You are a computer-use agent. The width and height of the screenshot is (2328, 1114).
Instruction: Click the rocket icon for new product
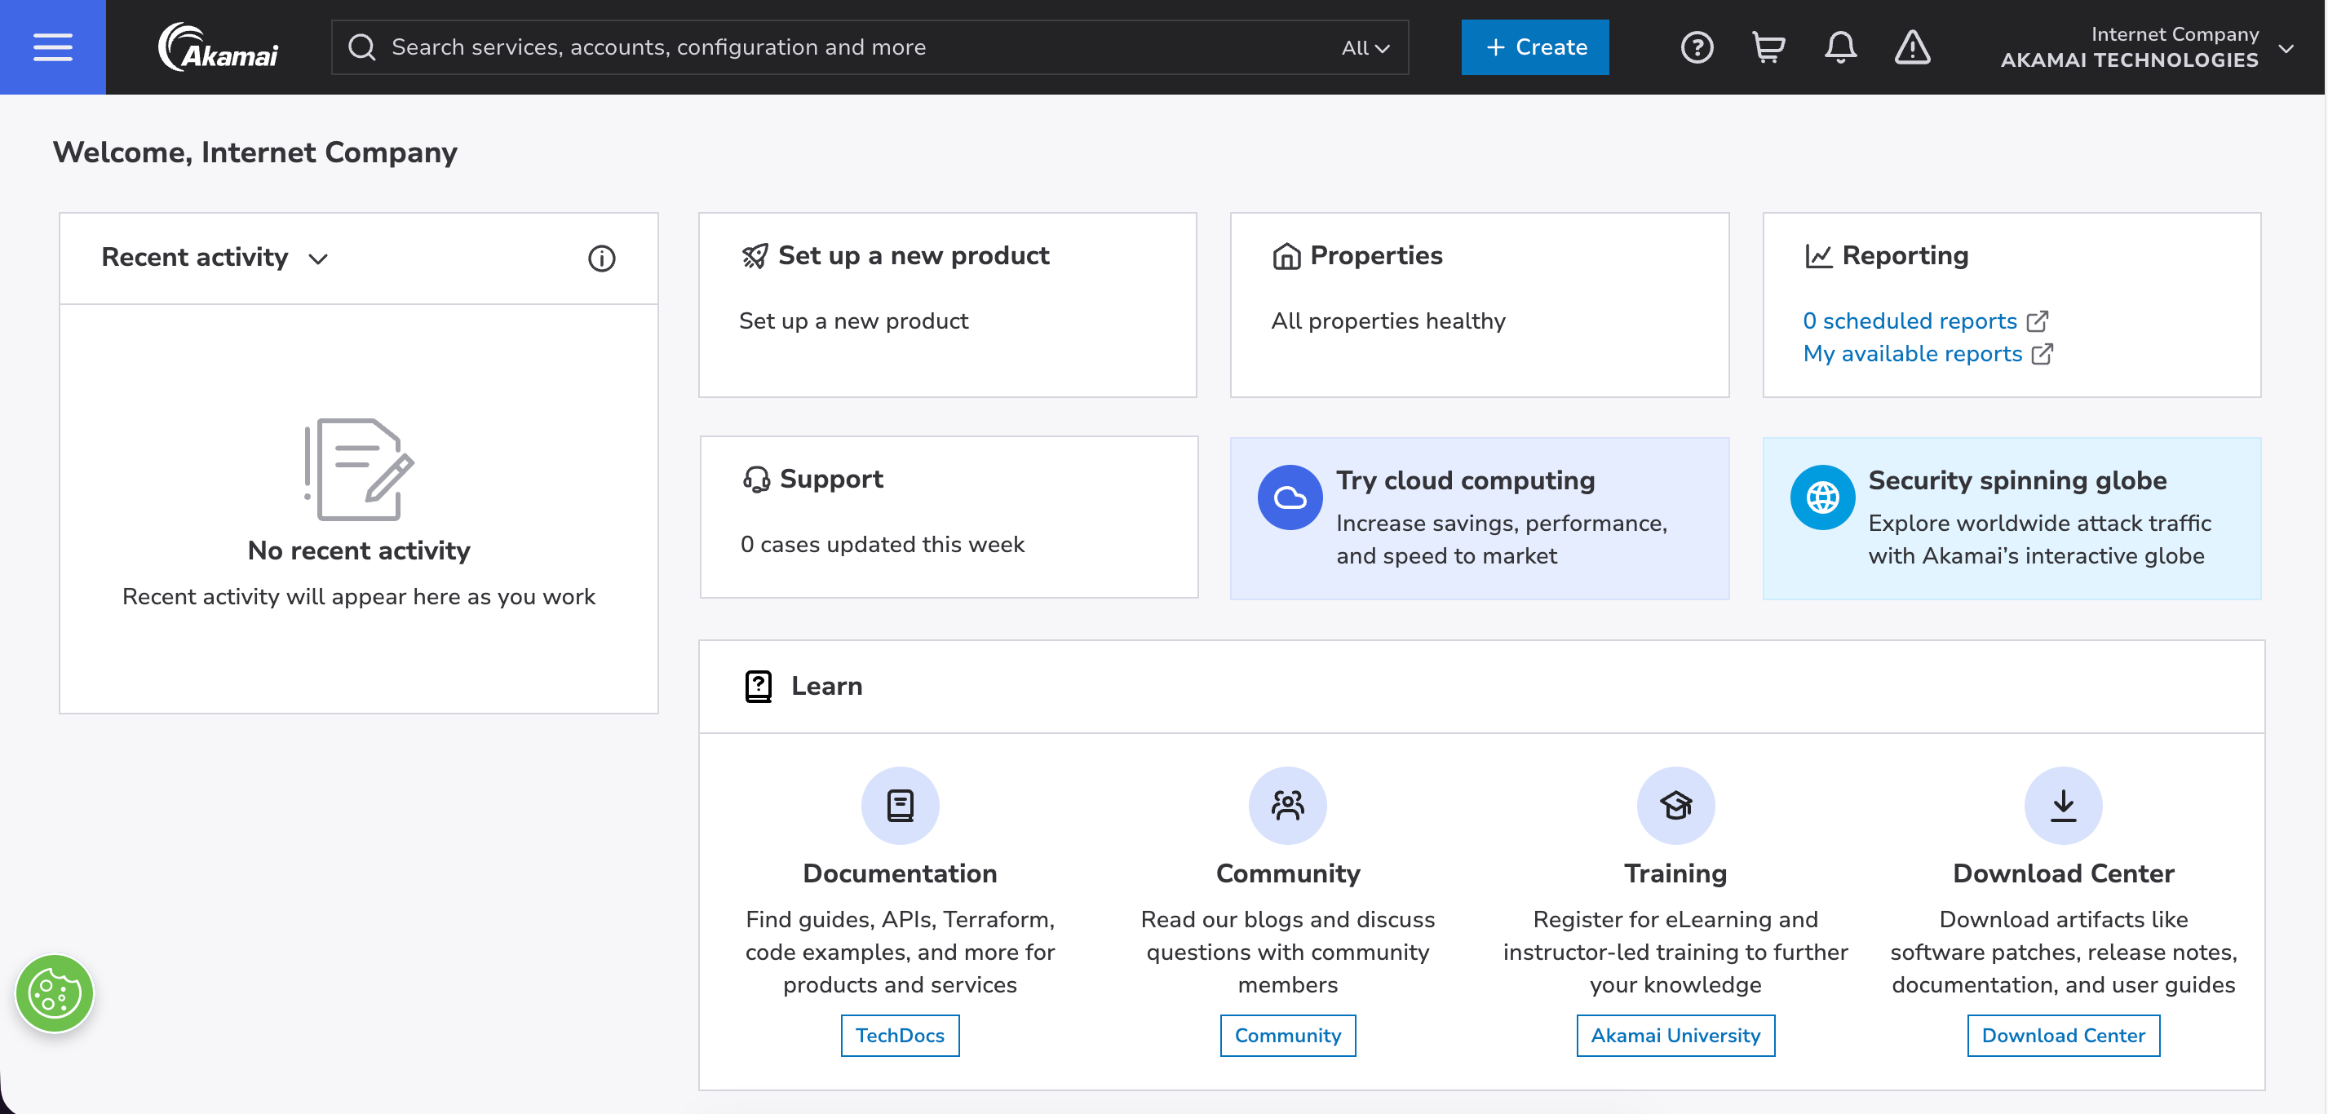click(x=755, y=257)
